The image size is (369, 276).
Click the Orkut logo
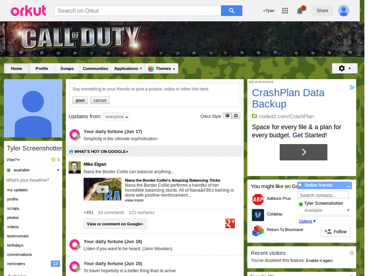[28, 11]
